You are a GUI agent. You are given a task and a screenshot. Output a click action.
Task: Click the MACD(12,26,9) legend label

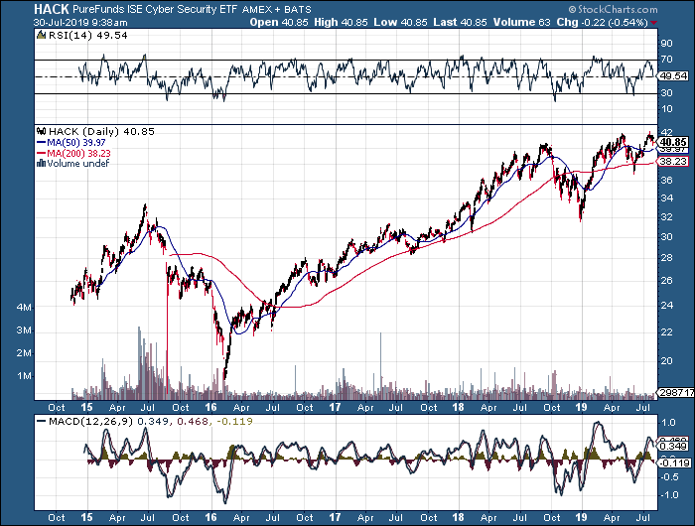(x=91, y=422)
